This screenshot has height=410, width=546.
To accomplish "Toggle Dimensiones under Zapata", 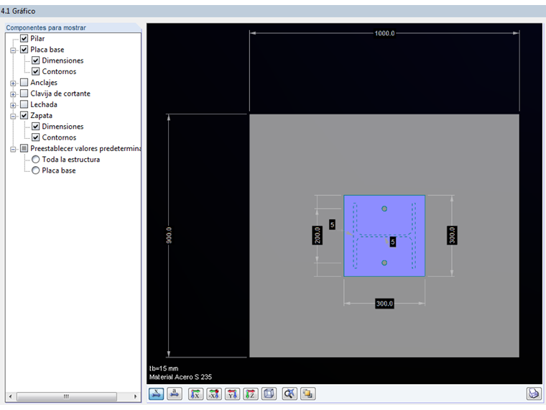I will click(x=35, y=126).
